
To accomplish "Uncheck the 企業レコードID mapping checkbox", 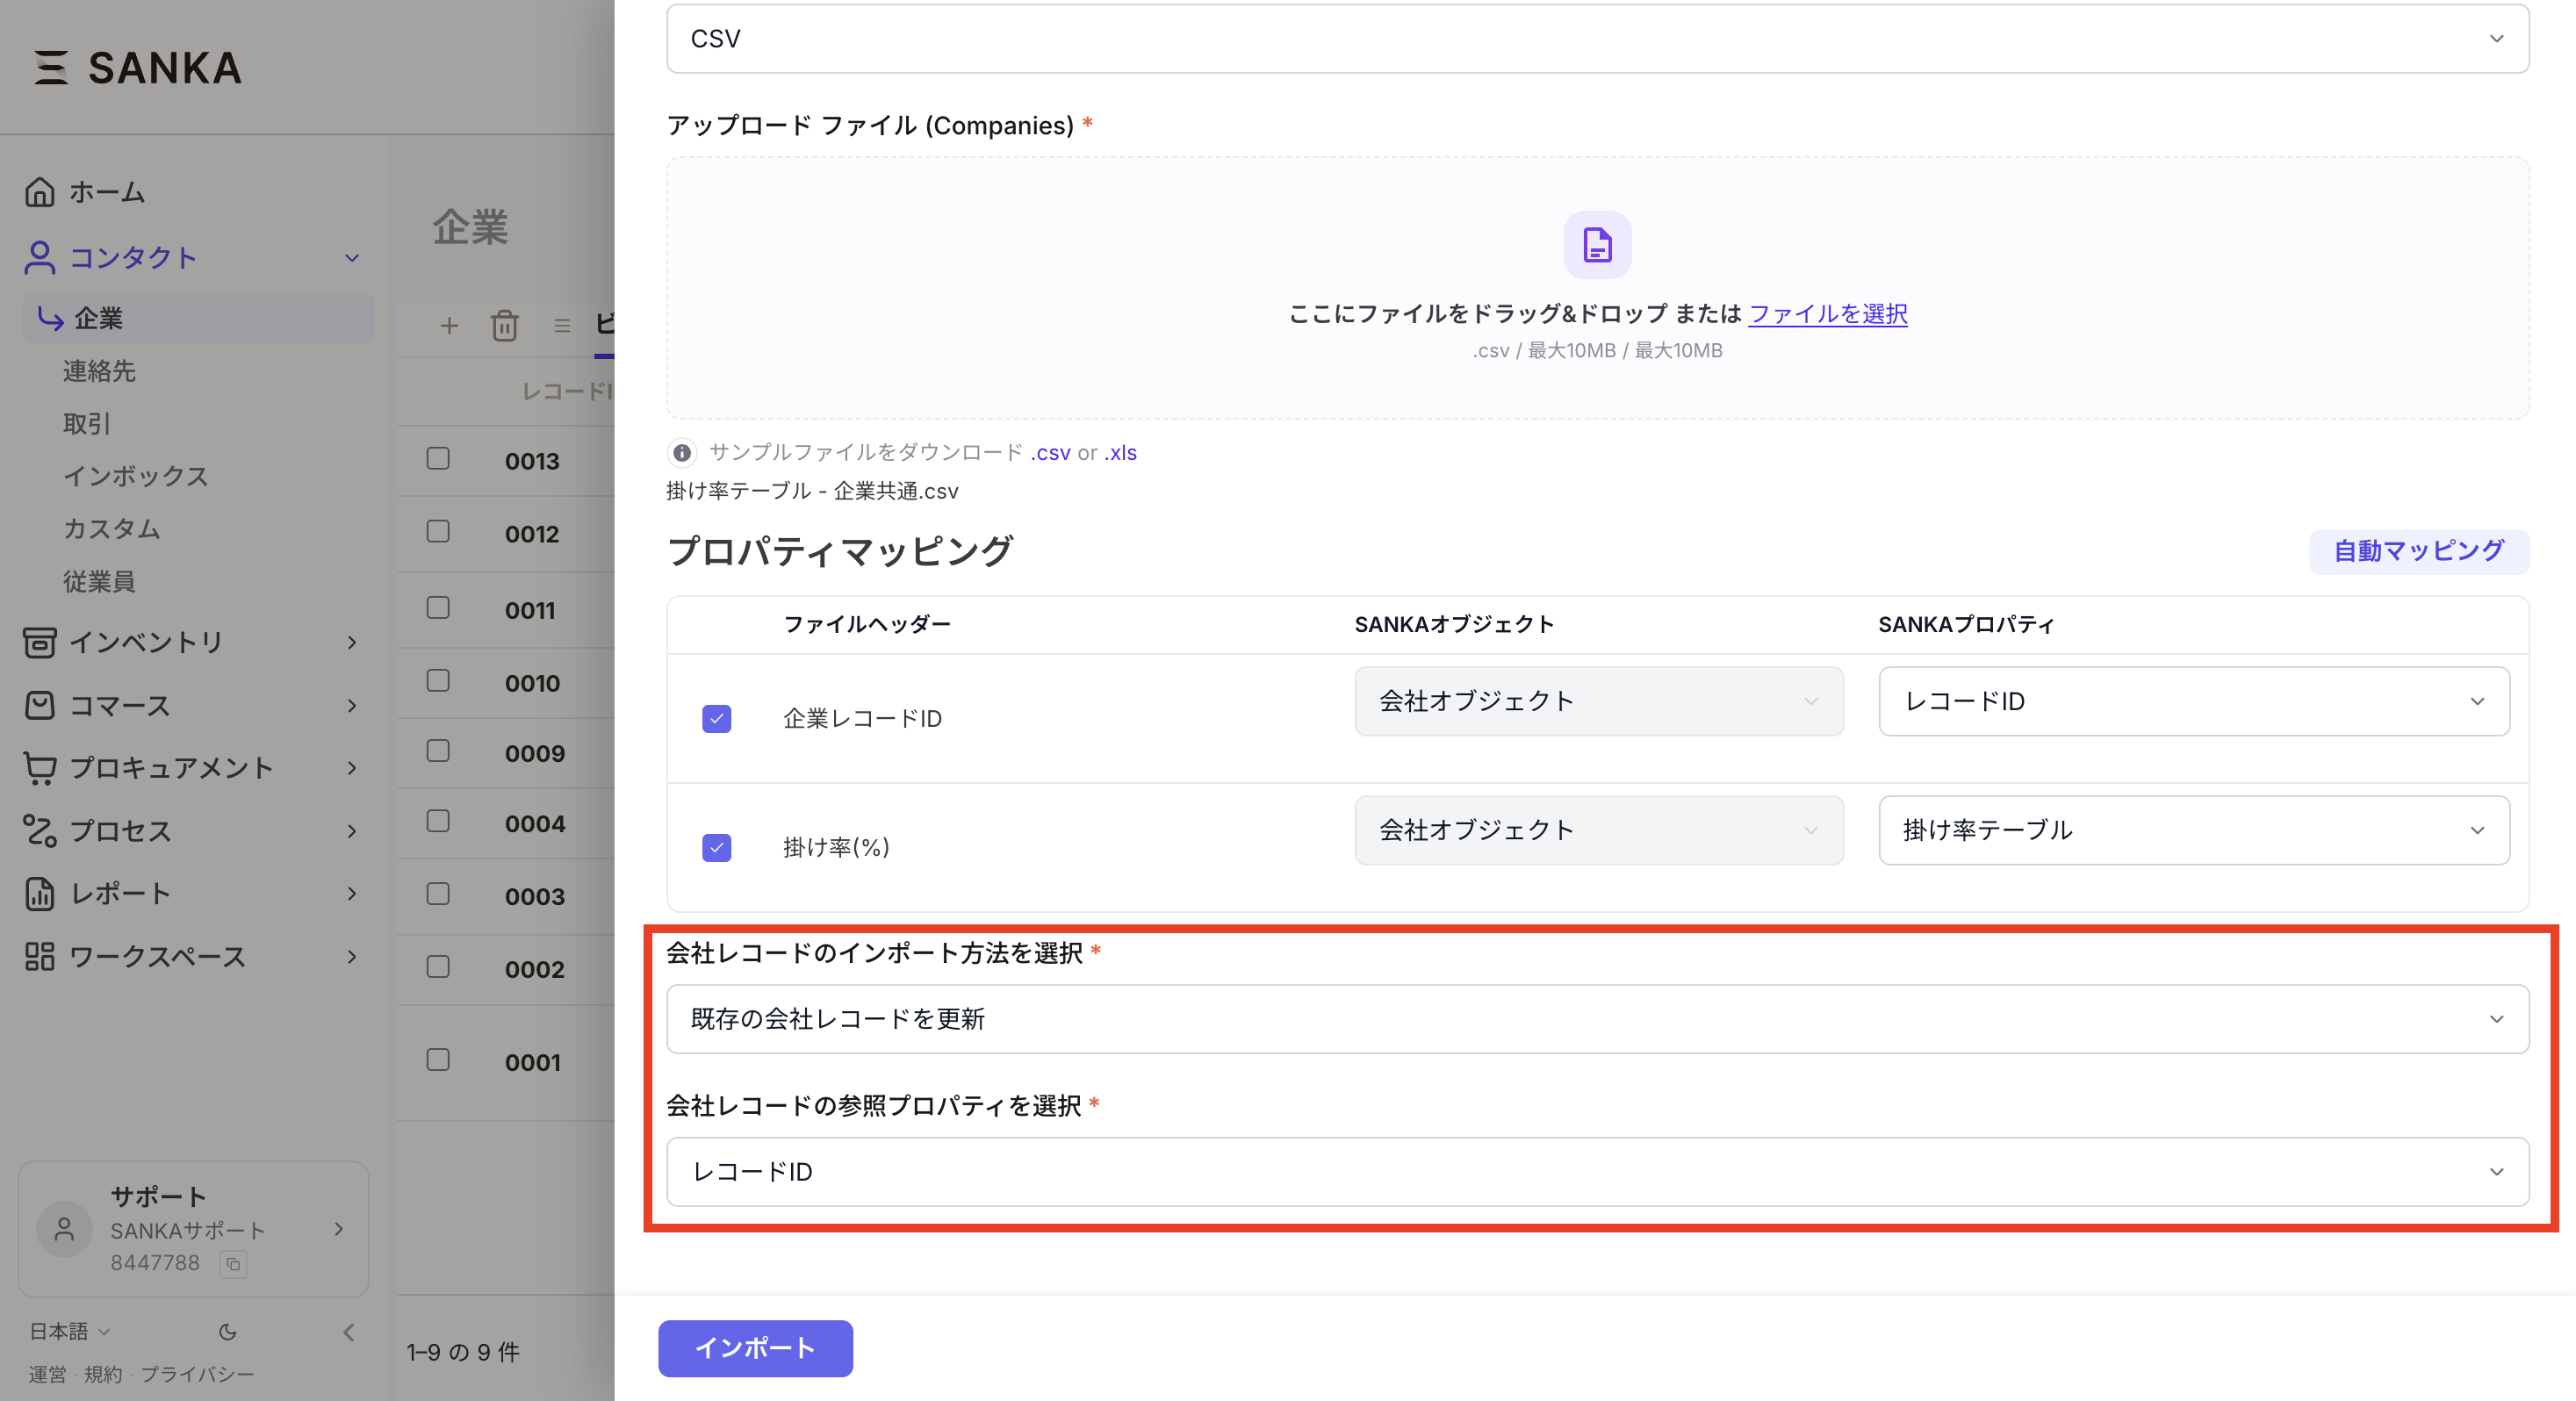I will [716, 719].
